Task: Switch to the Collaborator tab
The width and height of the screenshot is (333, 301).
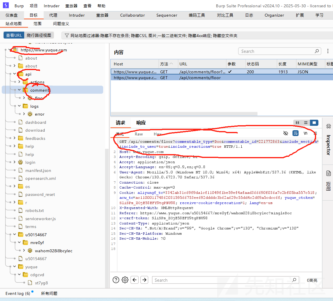Action: (x=132, y=15)
